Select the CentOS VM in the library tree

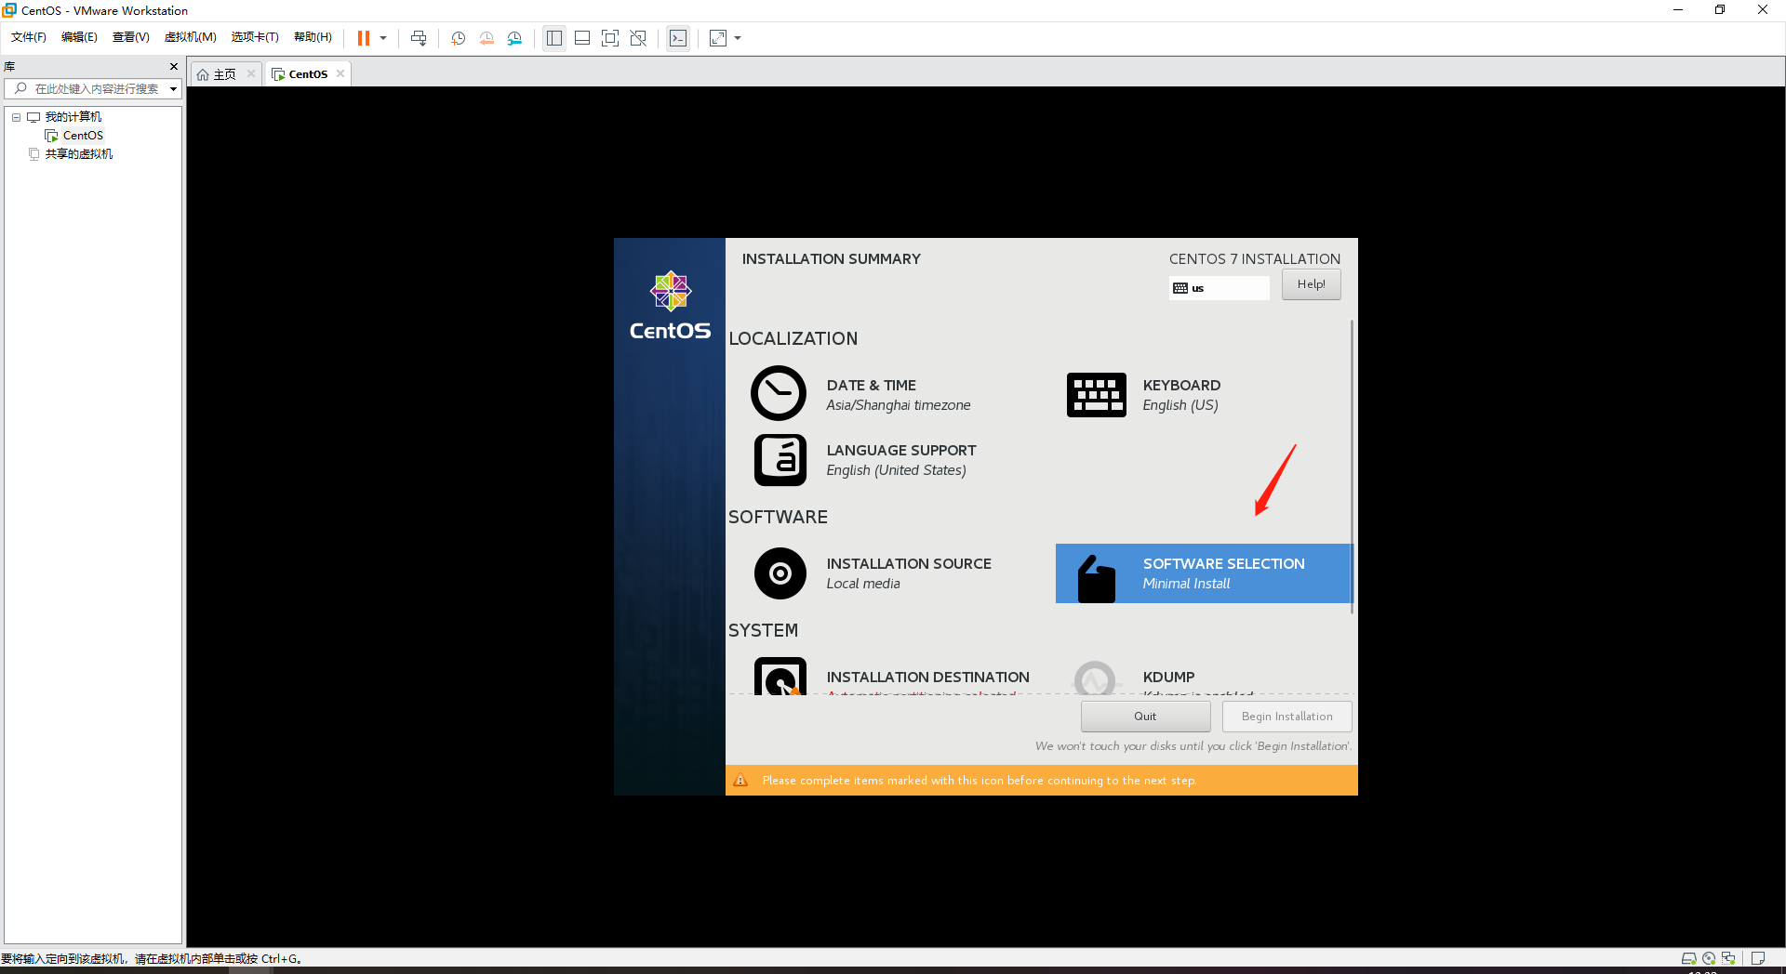[x=83, y=136]
